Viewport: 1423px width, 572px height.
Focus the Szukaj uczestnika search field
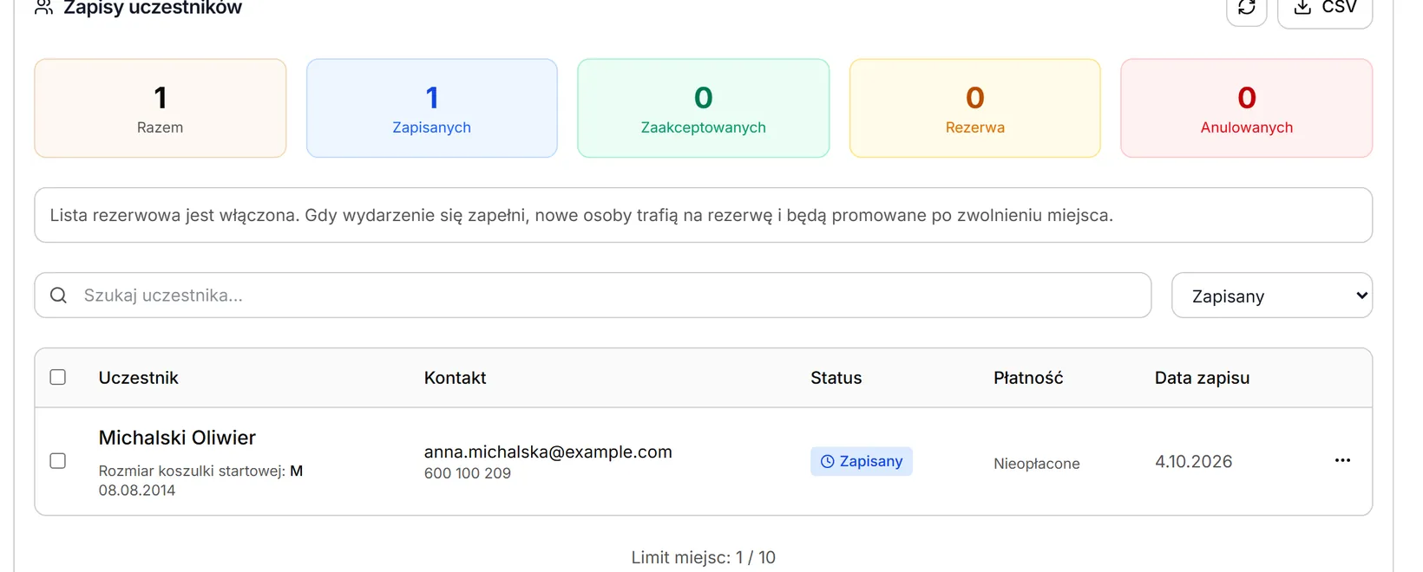point(593,296)
